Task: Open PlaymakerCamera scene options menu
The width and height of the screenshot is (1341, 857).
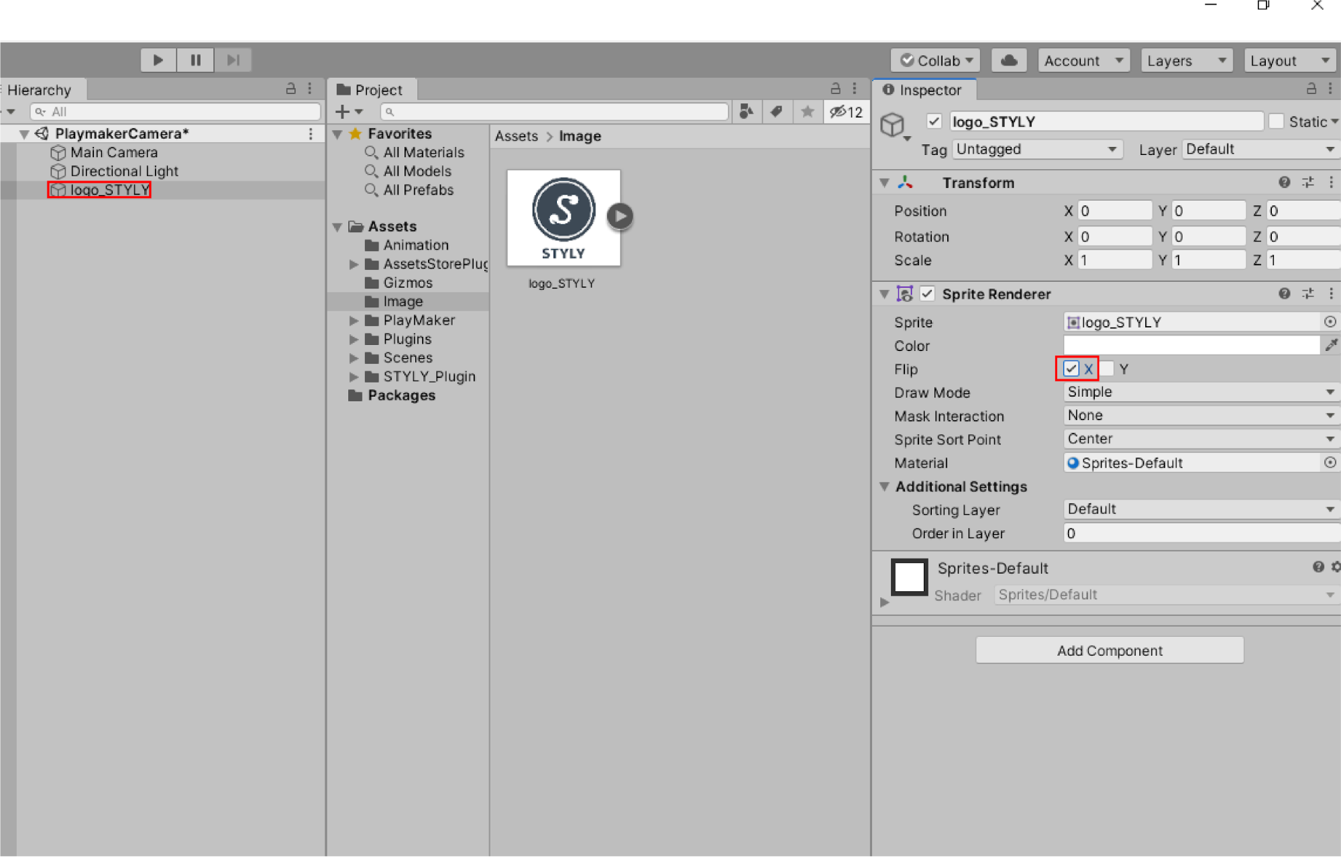Action: (x=311, y=134)
